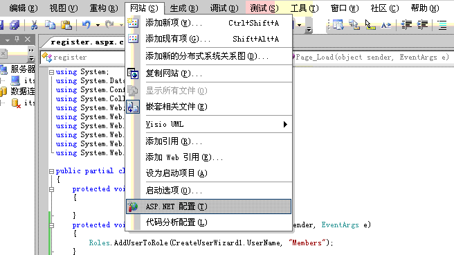The image size is (454, 255).
Task: Select the its node under 服务器
Action: point(29,80)
